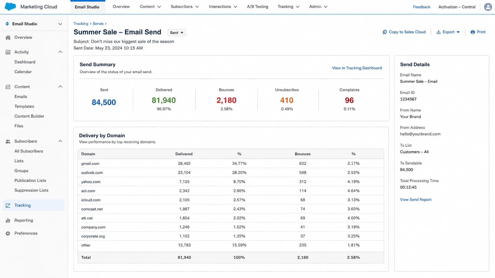Click the gmail.com domain row
Image resolution: width=495 pixels, height=278 pixels.
(x=231, y=163)
